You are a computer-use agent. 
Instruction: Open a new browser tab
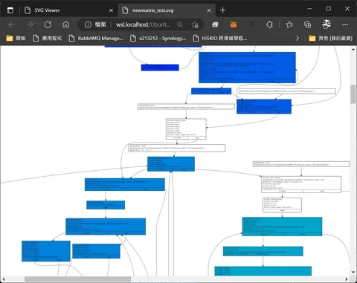(x=223, y=10)
